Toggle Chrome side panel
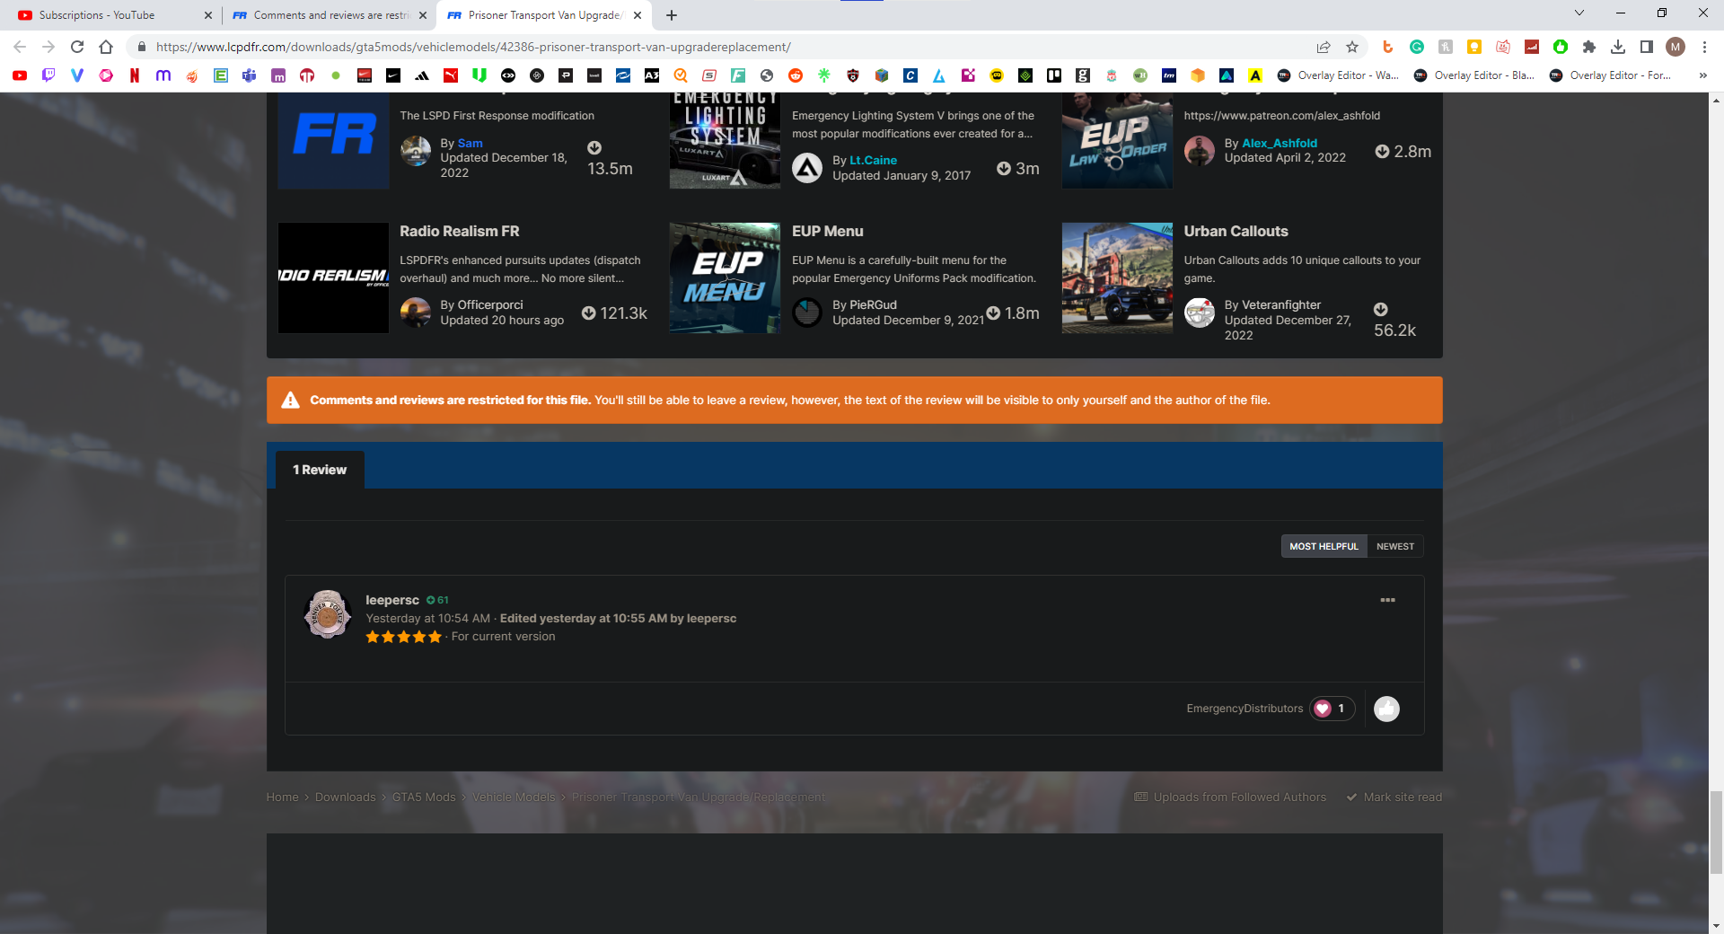1724x934 pixels. coord(1647,47)
